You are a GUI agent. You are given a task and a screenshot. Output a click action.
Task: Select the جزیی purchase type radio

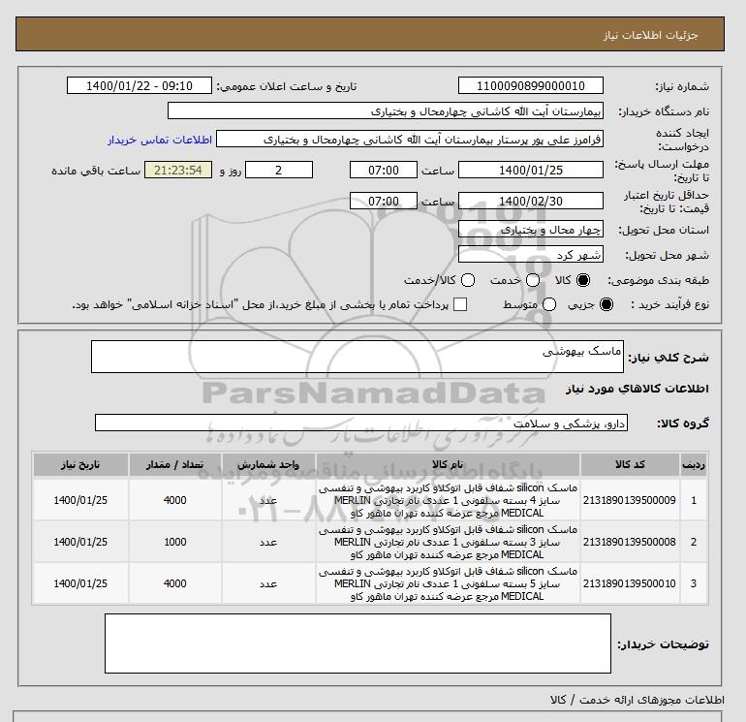tap(606, 304)
